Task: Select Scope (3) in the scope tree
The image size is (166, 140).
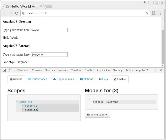Action: [32, 110]
